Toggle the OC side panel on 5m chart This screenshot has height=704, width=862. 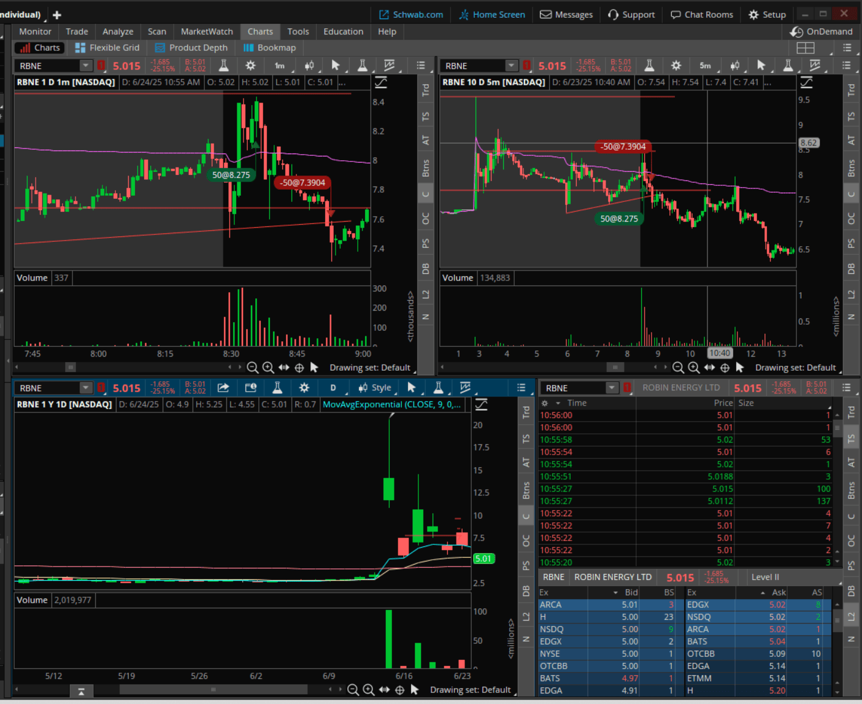pos(851,219)
